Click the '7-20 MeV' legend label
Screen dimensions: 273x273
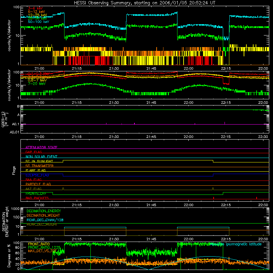coord(37,84)
